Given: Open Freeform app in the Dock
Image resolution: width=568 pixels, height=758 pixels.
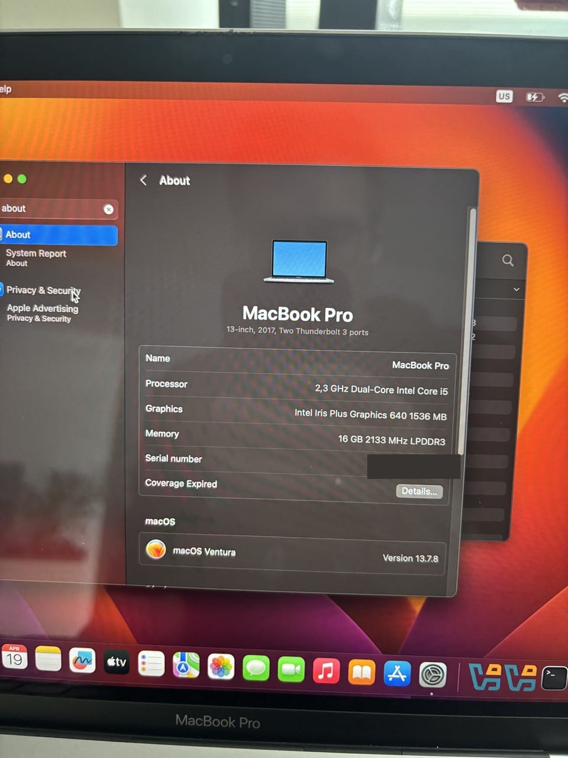Looking at the screenshot, I should click(82, 661).
